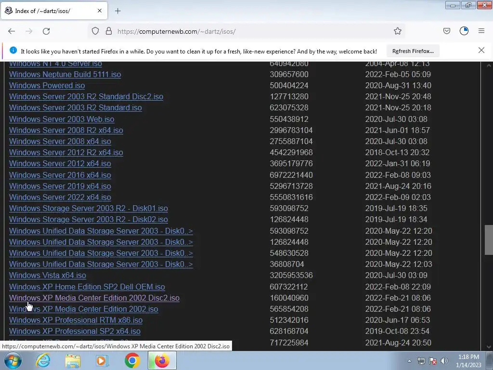Open Unified Data Storage Server link sized 36808704
The height and width of the screenshot is (370, 493).
click(x=101, y=264)
